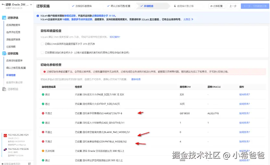Screen dimensions: 270x165
Task: Open 迁移策略 step in sidebar
Action: click(x=11, y=47)
